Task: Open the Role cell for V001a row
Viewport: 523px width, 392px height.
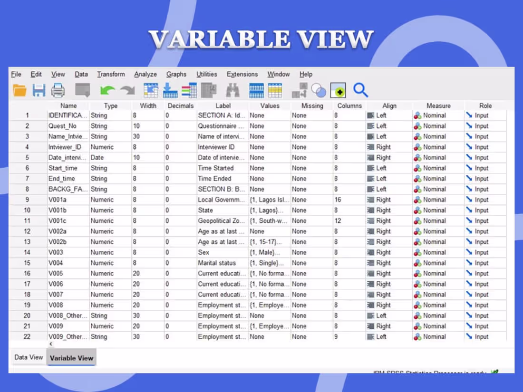Action: [485, 200]
